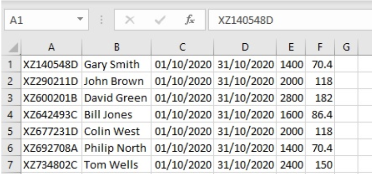Select column F header

point(320,47)
